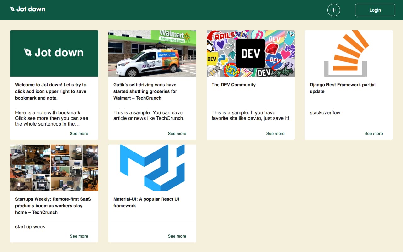The image size is (403, 252).
Task: Click note 'This is a sample. You can save article'
Action: pyautogui.click(x=149, y=115)
